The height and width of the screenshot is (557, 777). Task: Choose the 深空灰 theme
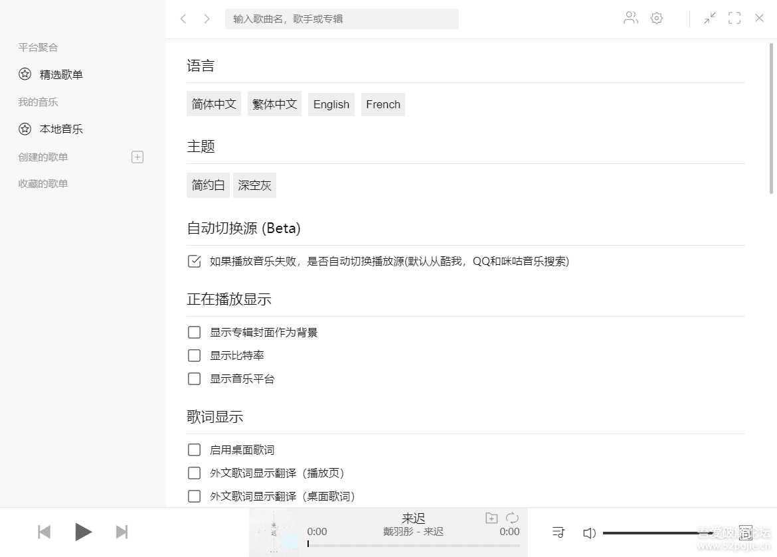click(254, 185)
